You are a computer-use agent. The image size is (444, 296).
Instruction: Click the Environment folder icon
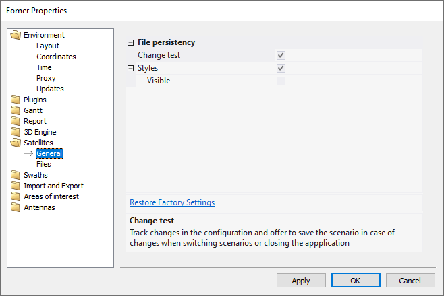click(x=16, y=35)
